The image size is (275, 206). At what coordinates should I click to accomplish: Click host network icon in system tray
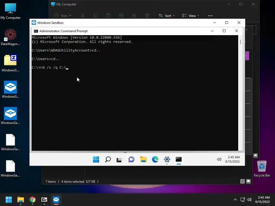tap(243, 200)
